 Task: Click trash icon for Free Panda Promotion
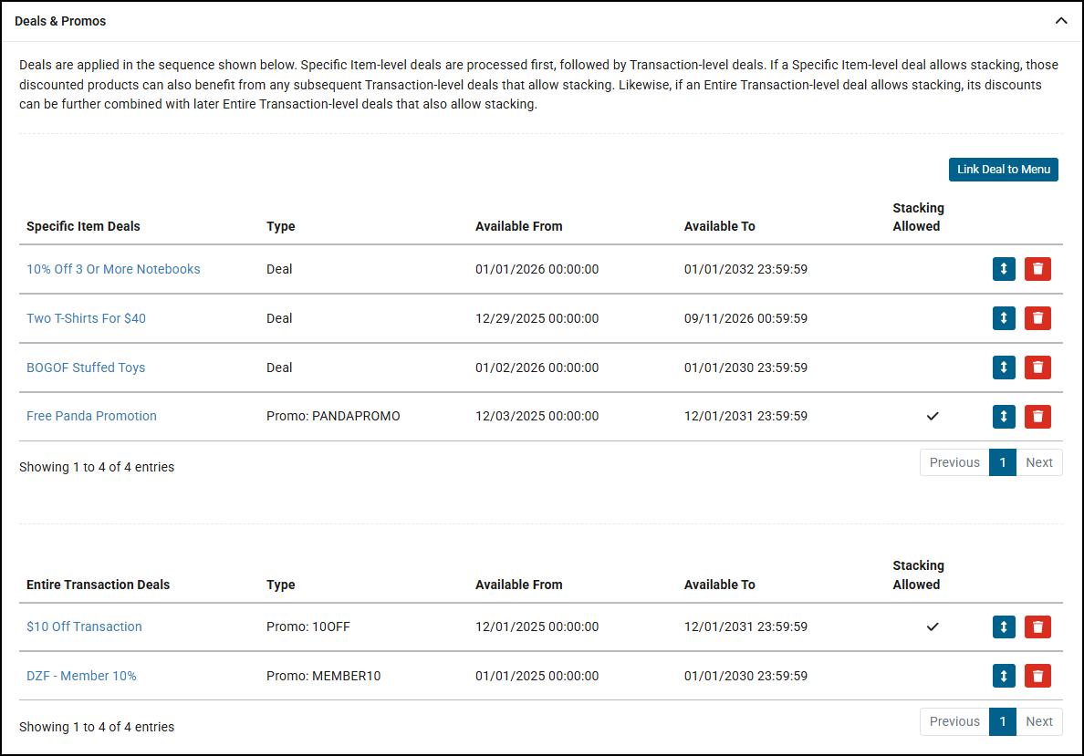click(1037, 417)
